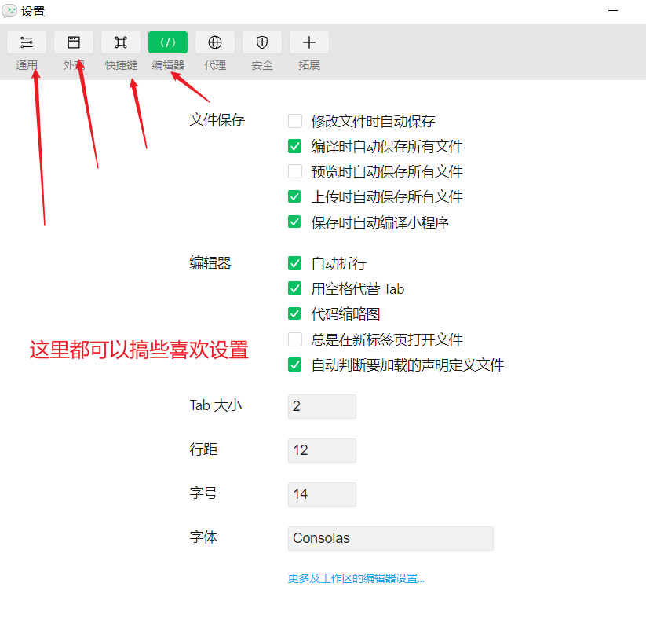The image size is (646, 623).
Task: Click the Tab 大小 input field
Action: [x=322, y=406]
